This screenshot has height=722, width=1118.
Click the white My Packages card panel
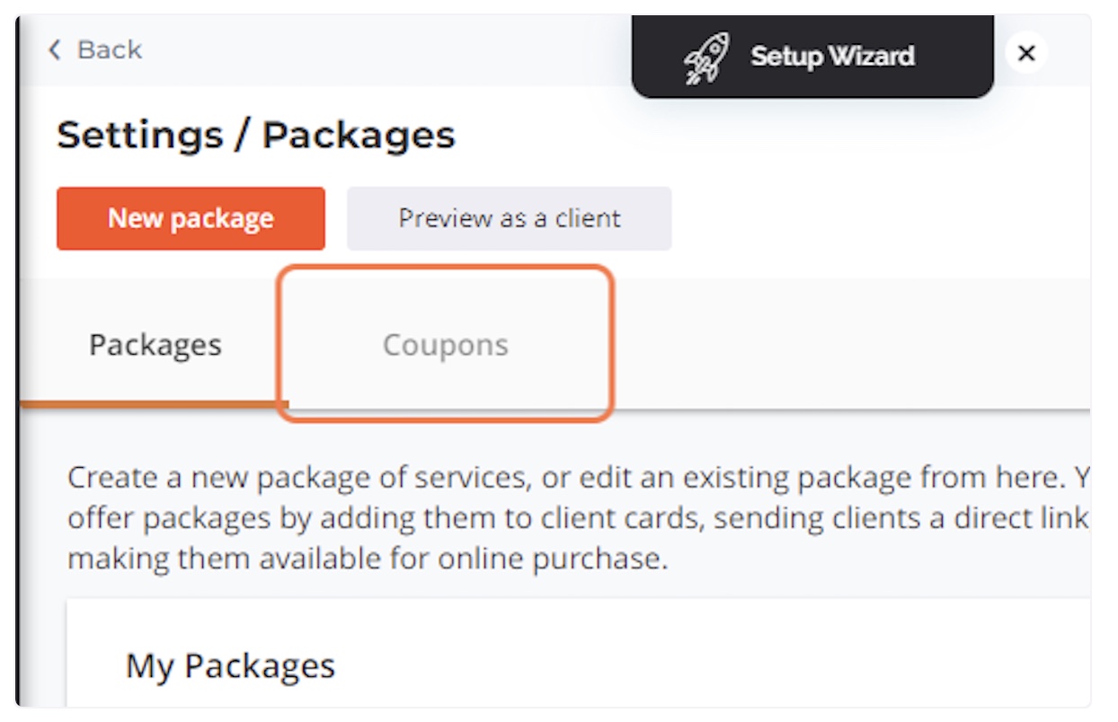[x=579, y=653]
